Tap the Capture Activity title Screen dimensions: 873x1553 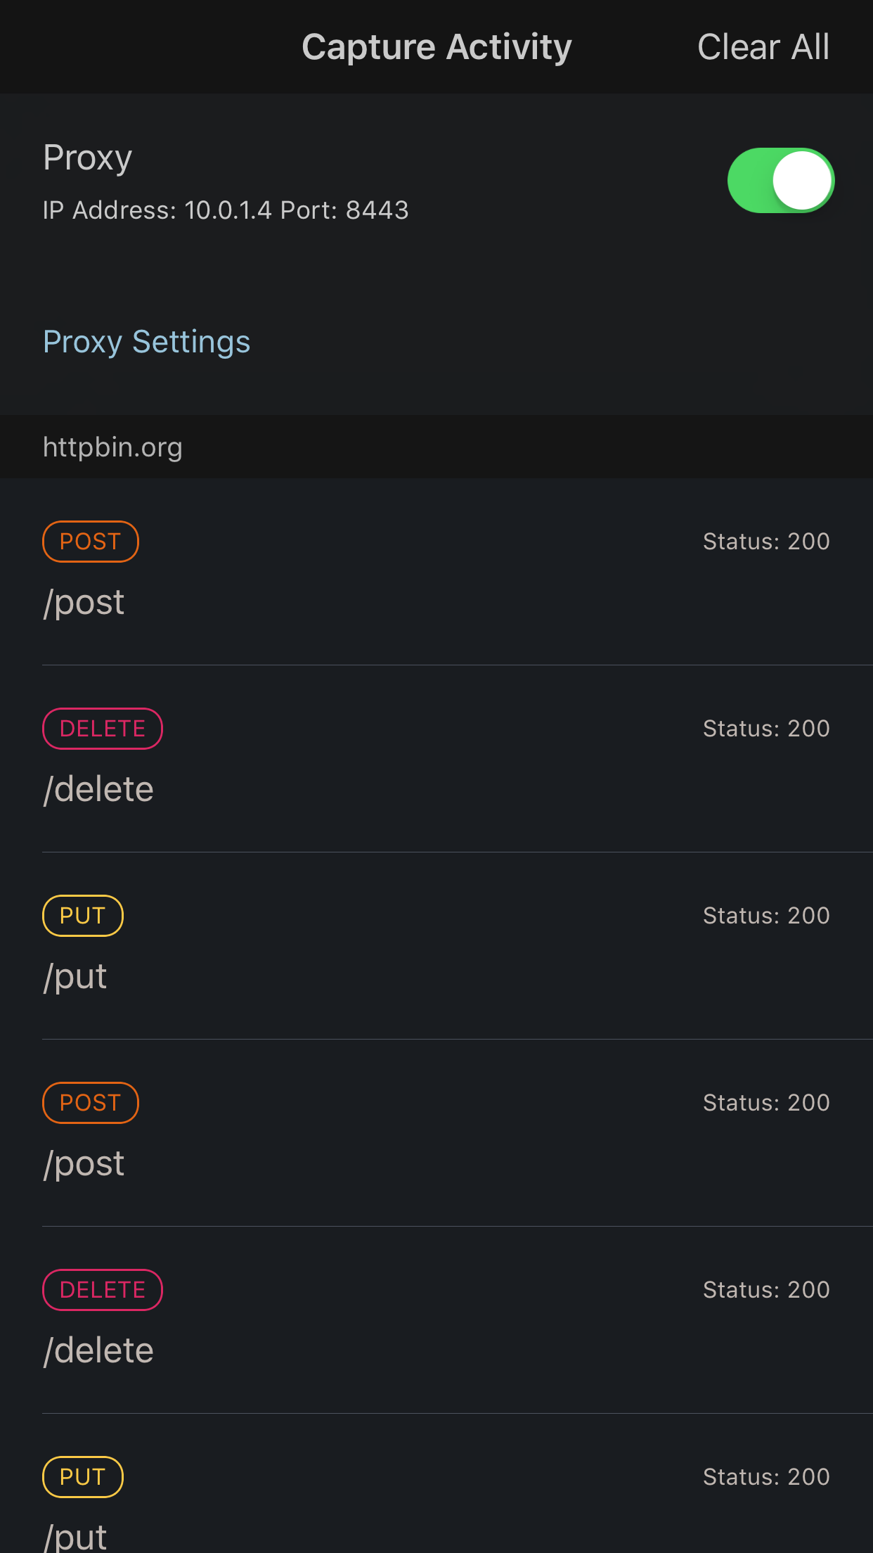pos(436,46)
